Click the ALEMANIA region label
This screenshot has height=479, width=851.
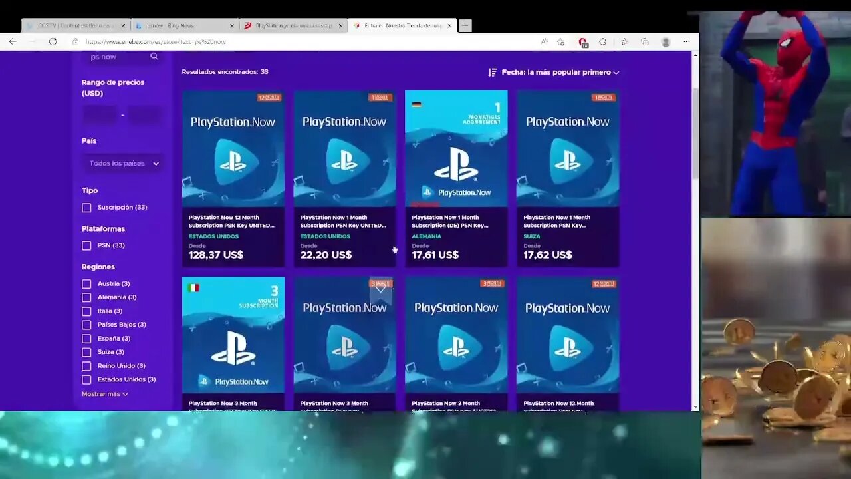[x=426, y=236]
